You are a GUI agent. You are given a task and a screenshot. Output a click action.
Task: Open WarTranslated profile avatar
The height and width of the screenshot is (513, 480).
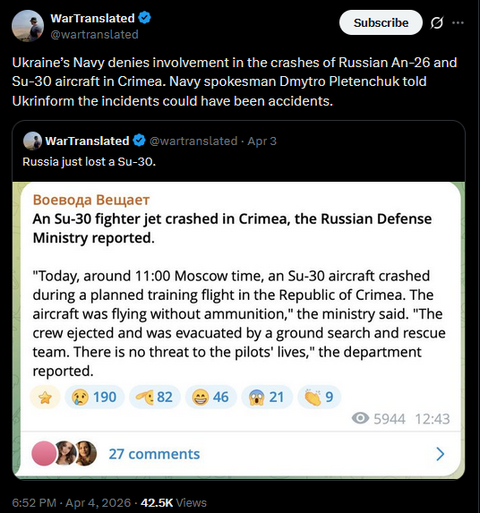point(28,26)
